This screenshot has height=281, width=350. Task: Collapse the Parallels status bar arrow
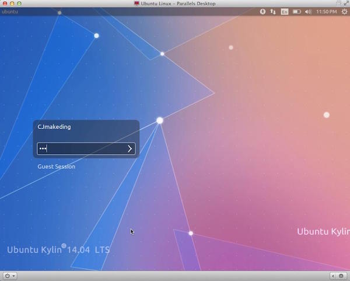point(333,276)
